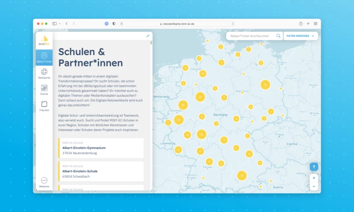Screen dimensions: 354x212
Task: Open the map cluster labeled 36
Action: [x=202, y=134]
